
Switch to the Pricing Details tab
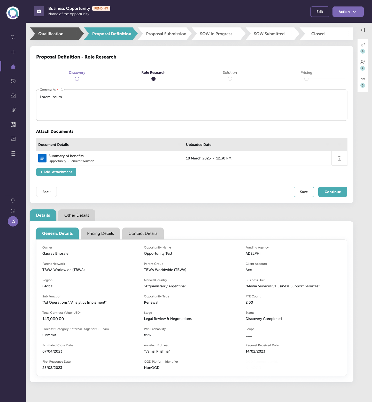point(100,233)
